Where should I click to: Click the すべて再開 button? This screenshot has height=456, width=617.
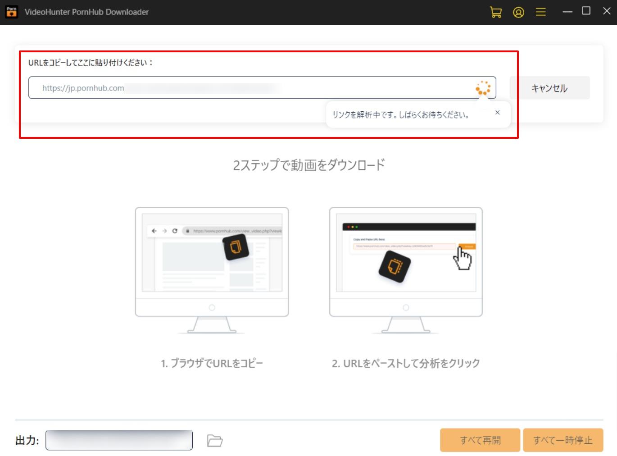coord(480,440)
